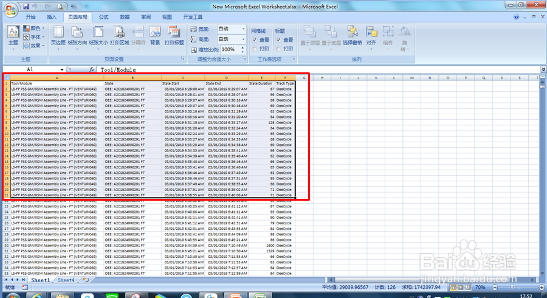Open the 对齐 align menu
The image size is (547, 298).
point(371,36)
